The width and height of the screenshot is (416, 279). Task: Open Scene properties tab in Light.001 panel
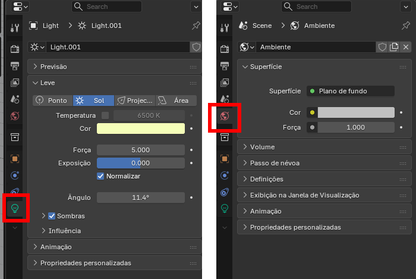(15, 99)
